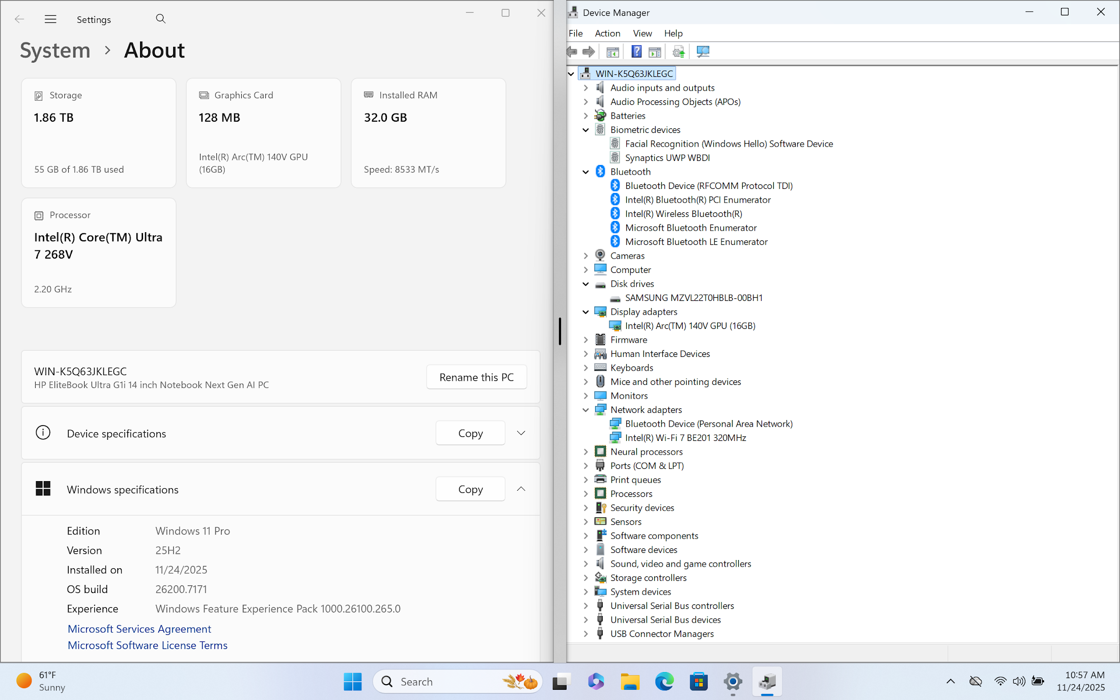Expand the Cameras device category

click(x=585, y=256)
